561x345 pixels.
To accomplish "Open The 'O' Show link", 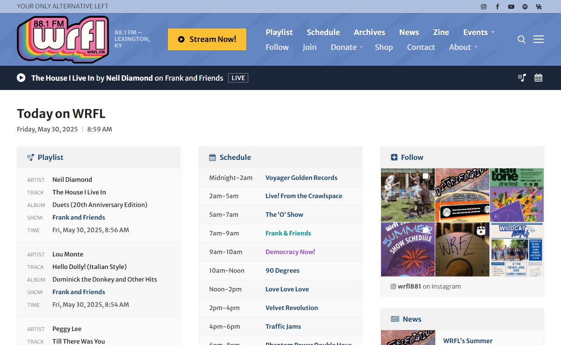I will 284,214.
